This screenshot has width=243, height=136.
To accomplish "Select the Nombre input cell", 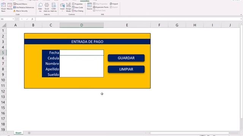I will coord(82,63).
